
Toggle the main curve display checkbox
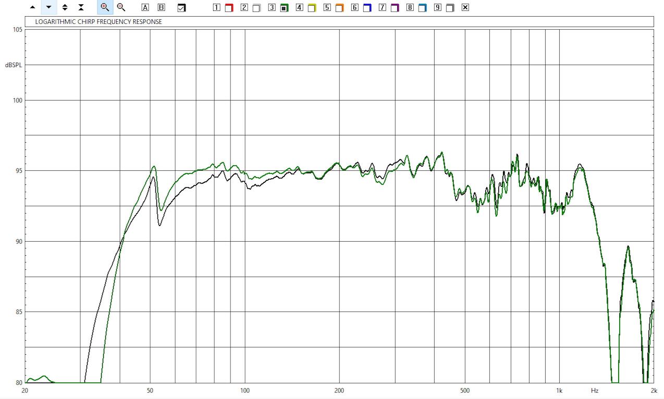[181, 8]
